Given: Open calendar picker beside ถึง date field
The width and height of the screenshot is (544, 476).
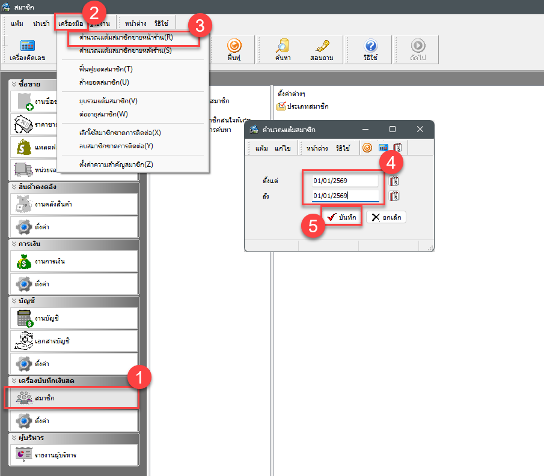Looking at the screenshot, I should click(x=395, y=196).
